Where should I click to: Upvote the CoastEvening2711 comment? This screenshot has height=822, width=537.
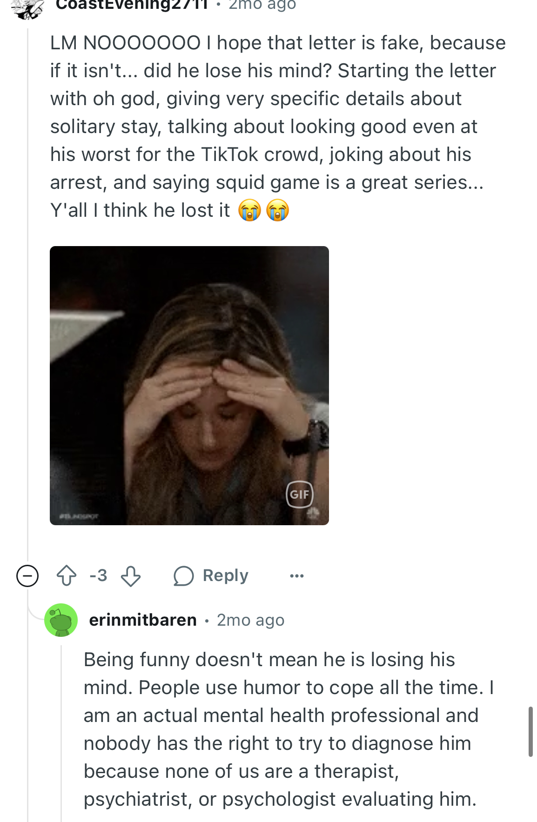(67, 576)
